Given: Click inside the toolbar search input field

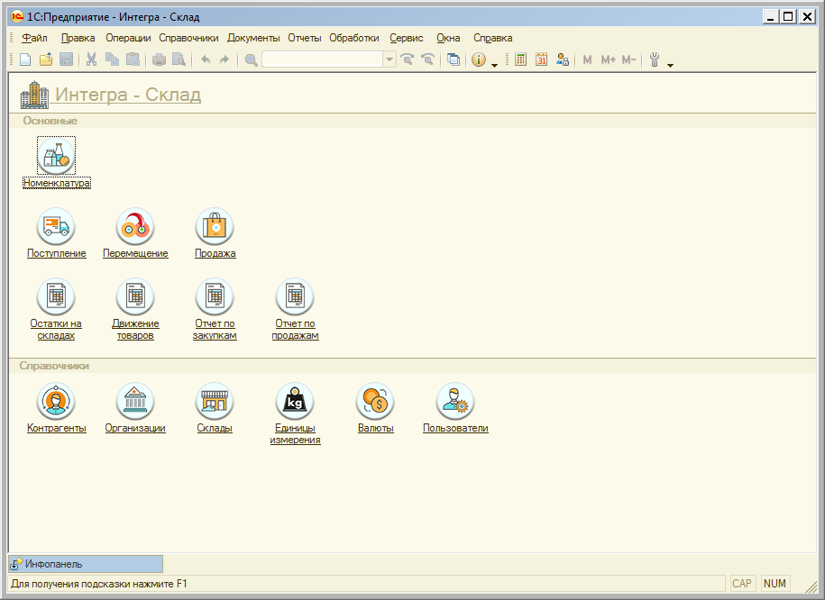Looking at the screenshot, I should pyautogui.click(x=322, y=59).
